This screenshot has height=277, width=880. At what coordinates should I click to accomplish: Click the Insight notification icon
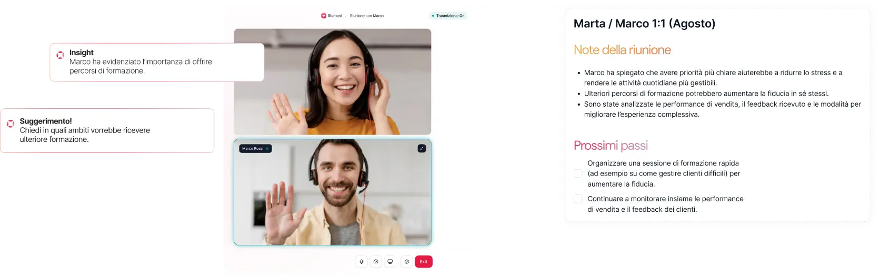click(x=60, y=55)
